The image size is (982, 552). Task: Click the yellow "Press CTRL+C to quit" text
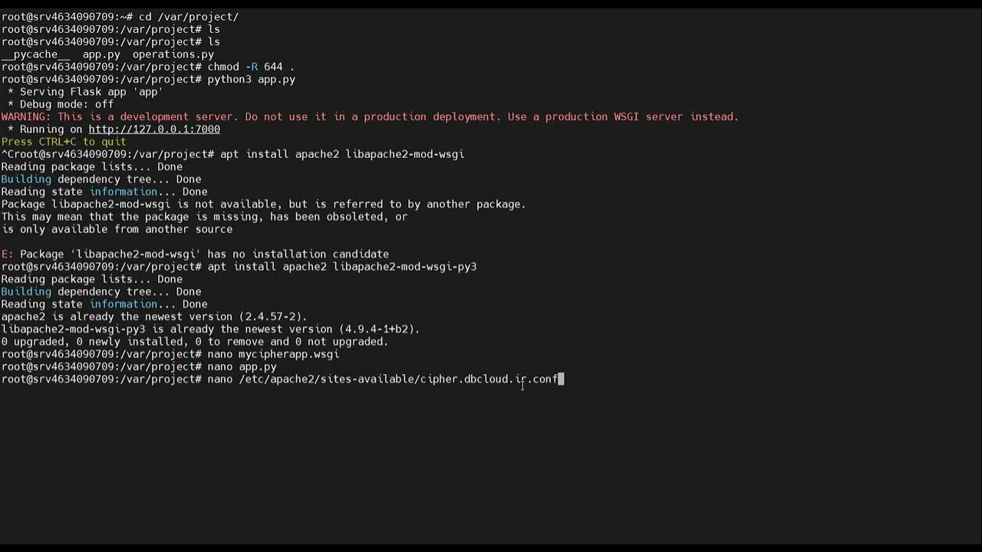64,142
